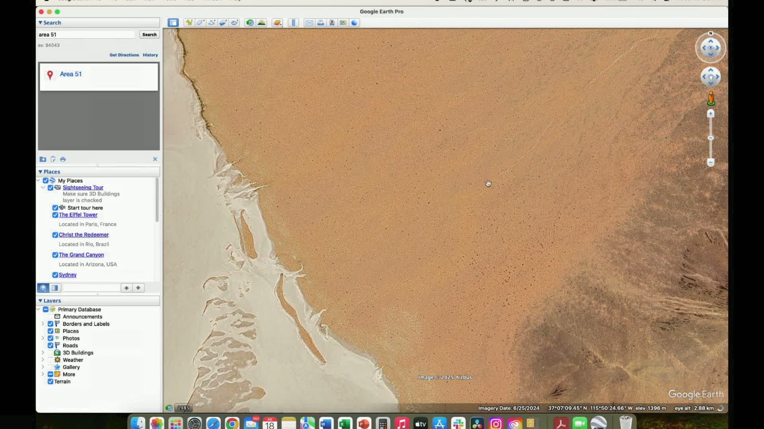Open The Grand Canyon place link

click(x=81, y=255)
